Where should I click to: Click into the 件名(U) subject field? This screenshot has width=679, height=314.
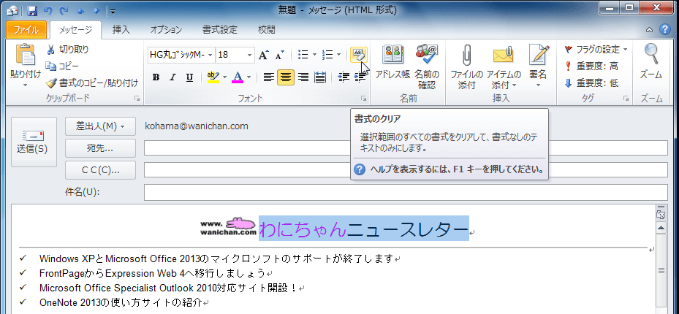(406, 193)
